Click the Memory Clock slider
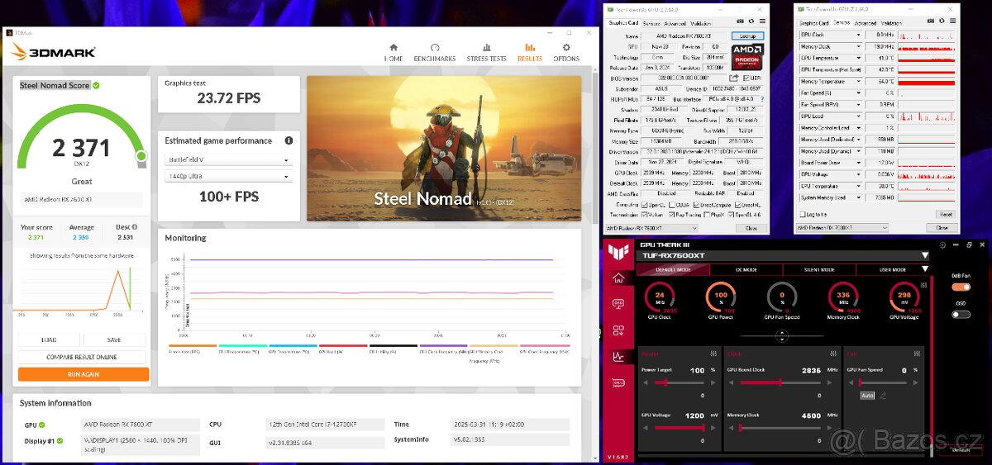Image resolution: width=992 pixels, height=465 pixels. [780, 428]
